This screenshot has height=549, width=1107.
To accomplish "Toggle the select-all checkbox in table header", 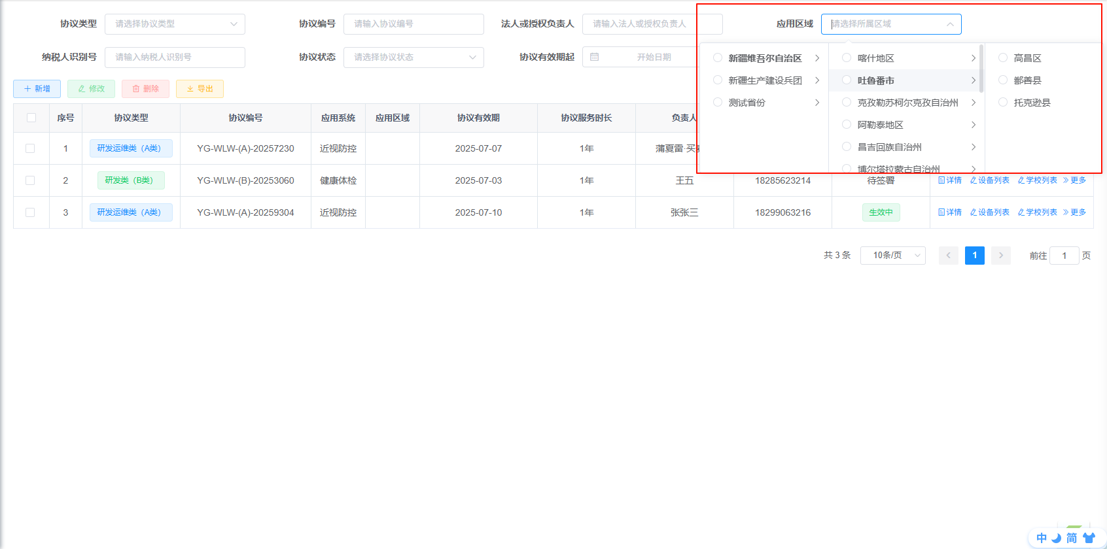I will pyautogui.click(x=31, y=118).
